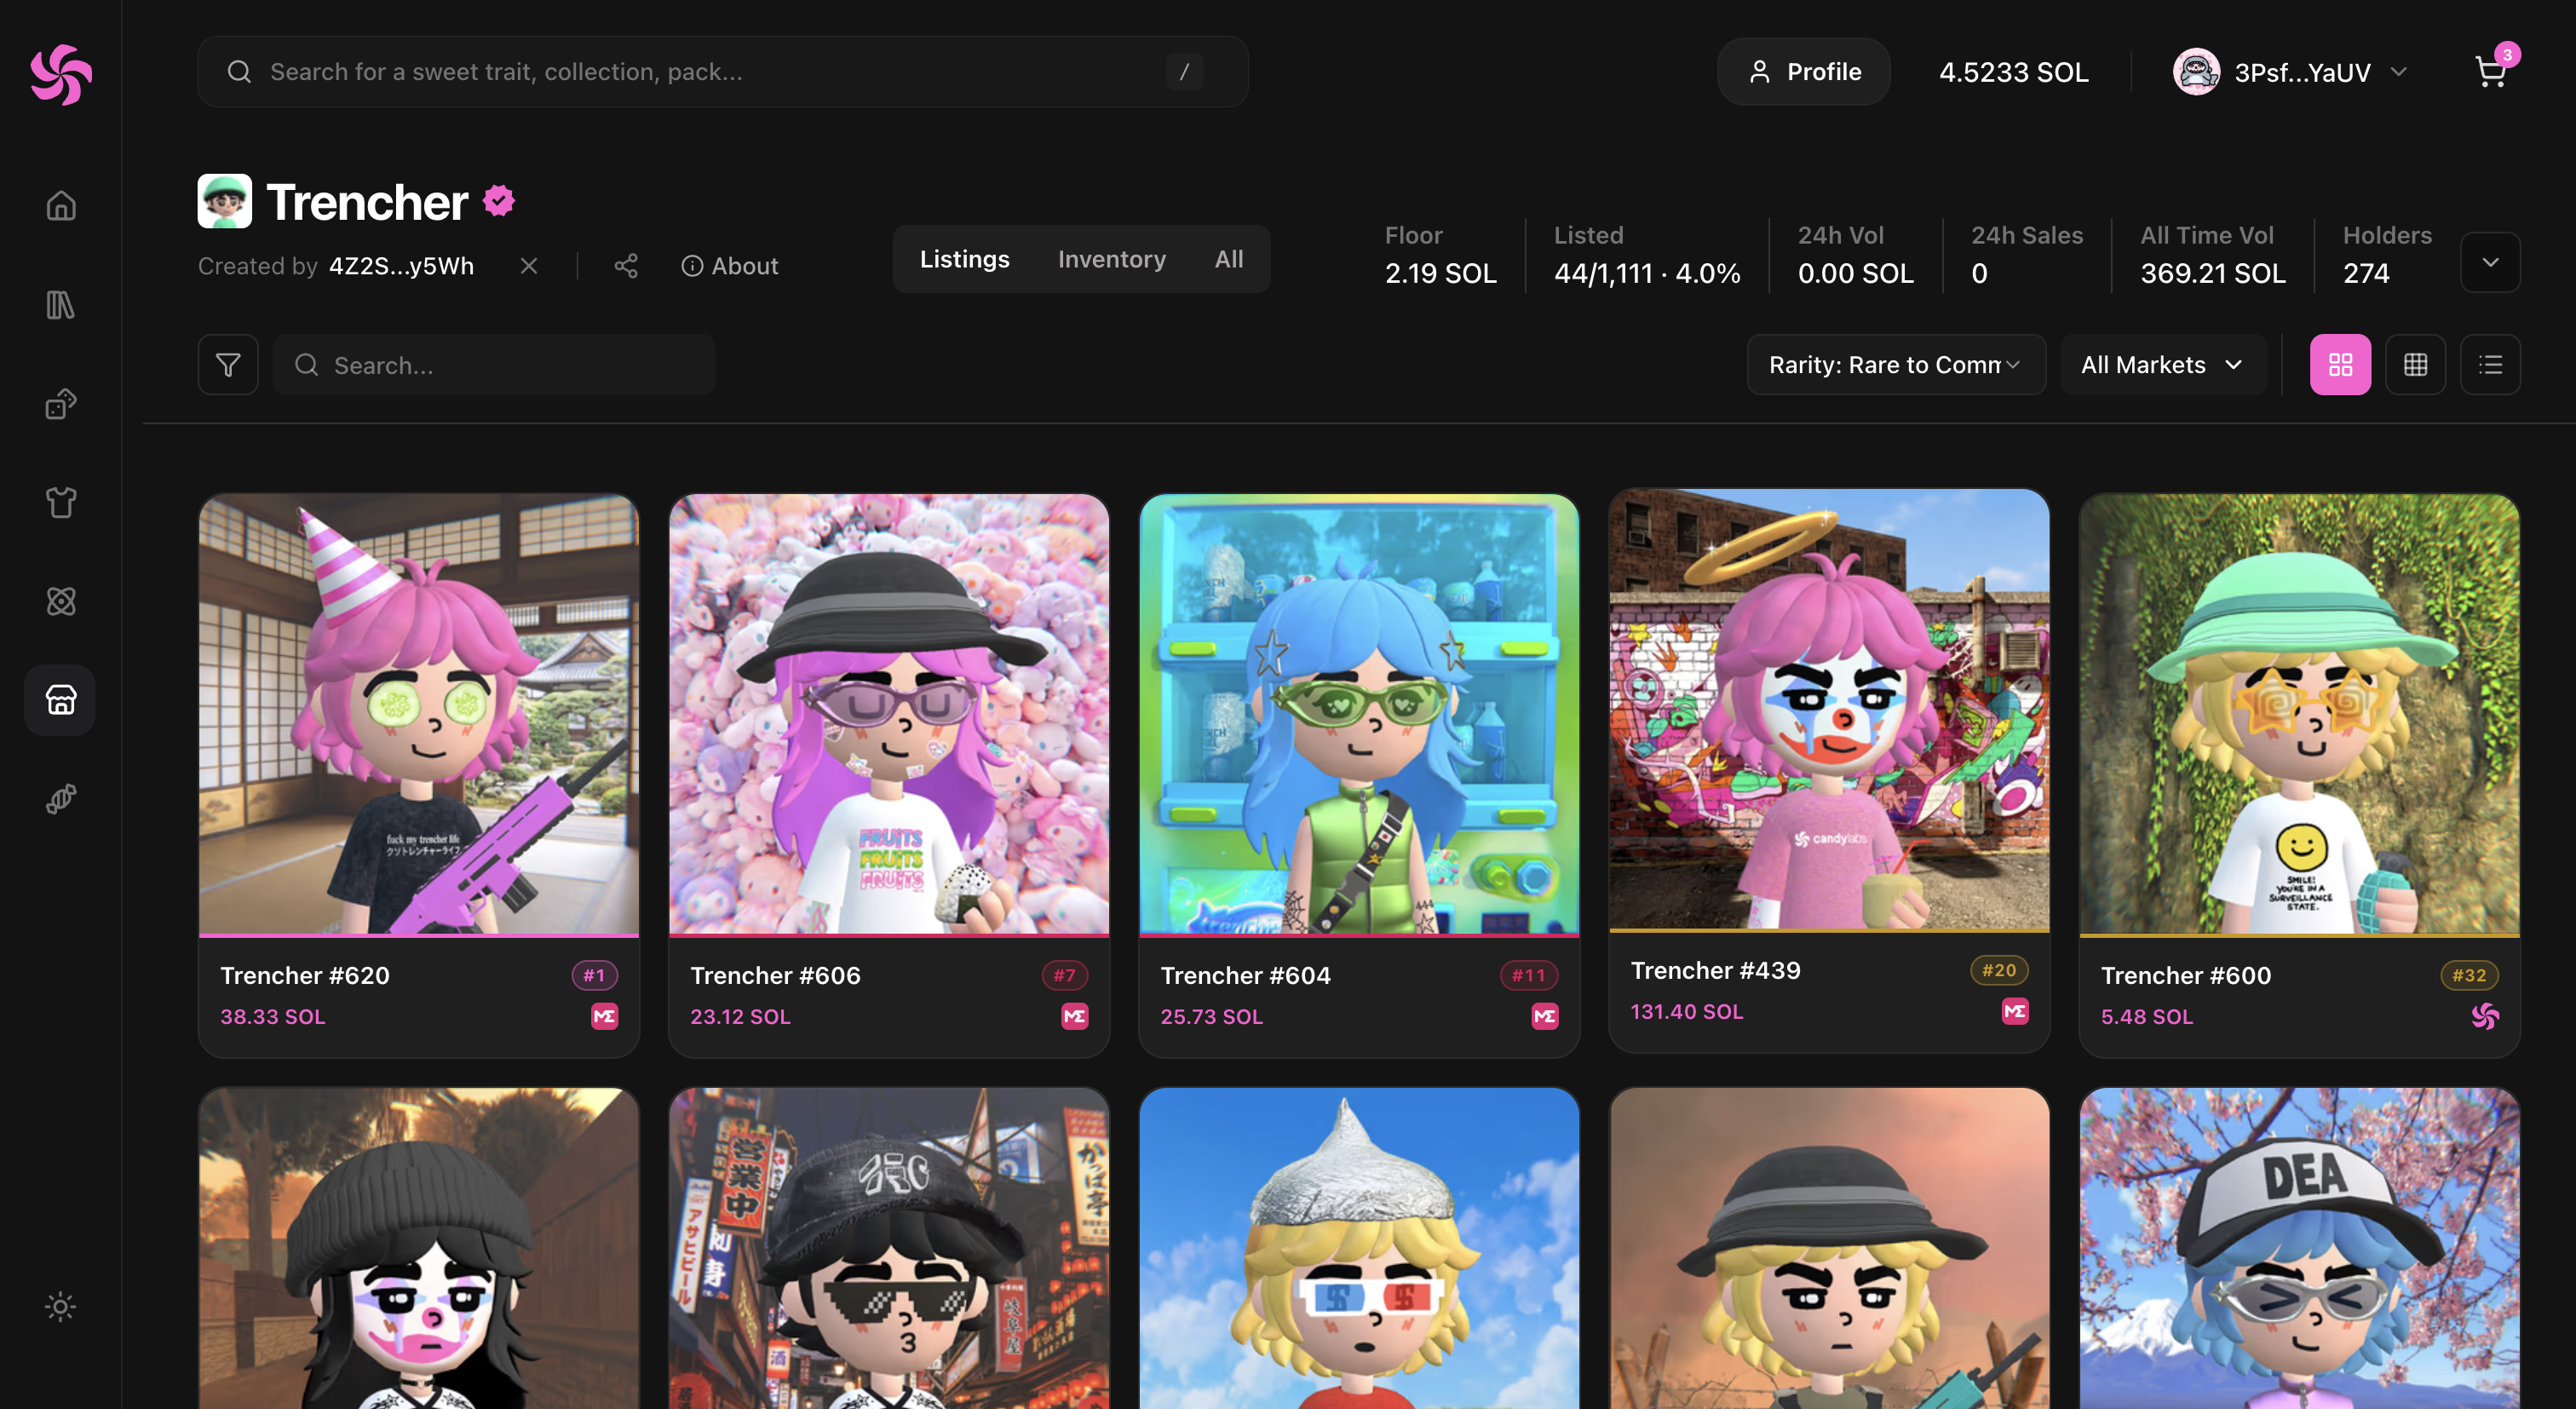
Task: Open the candy icon in the sidebar
Action: (x=61, y=799)
